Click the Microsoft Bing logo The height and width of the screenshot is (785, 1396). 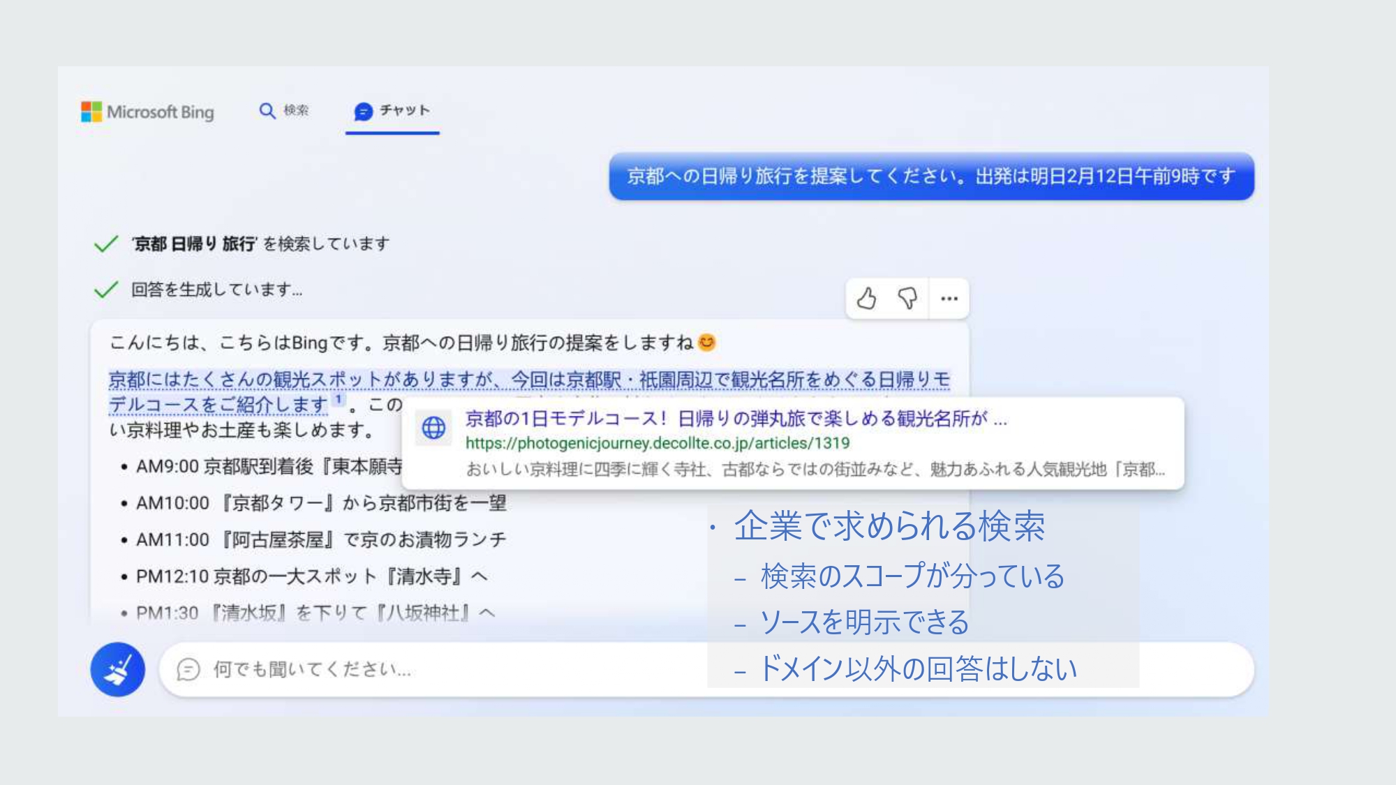(147, 112)
